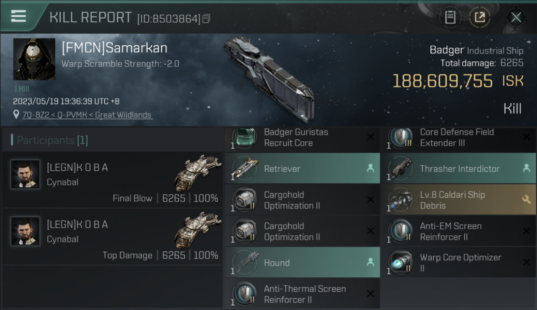Open Core Defense Field Extender III item
537x310 pixels.
pyautogui.click(x=459, y=138)
